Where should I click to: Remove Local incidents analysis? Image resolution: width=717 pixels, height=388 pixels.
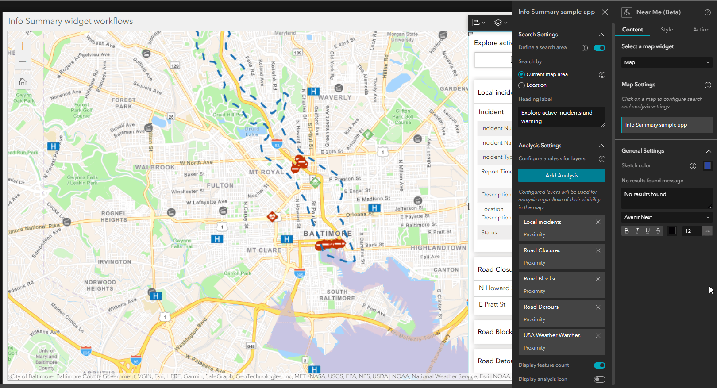pos(598,222)
